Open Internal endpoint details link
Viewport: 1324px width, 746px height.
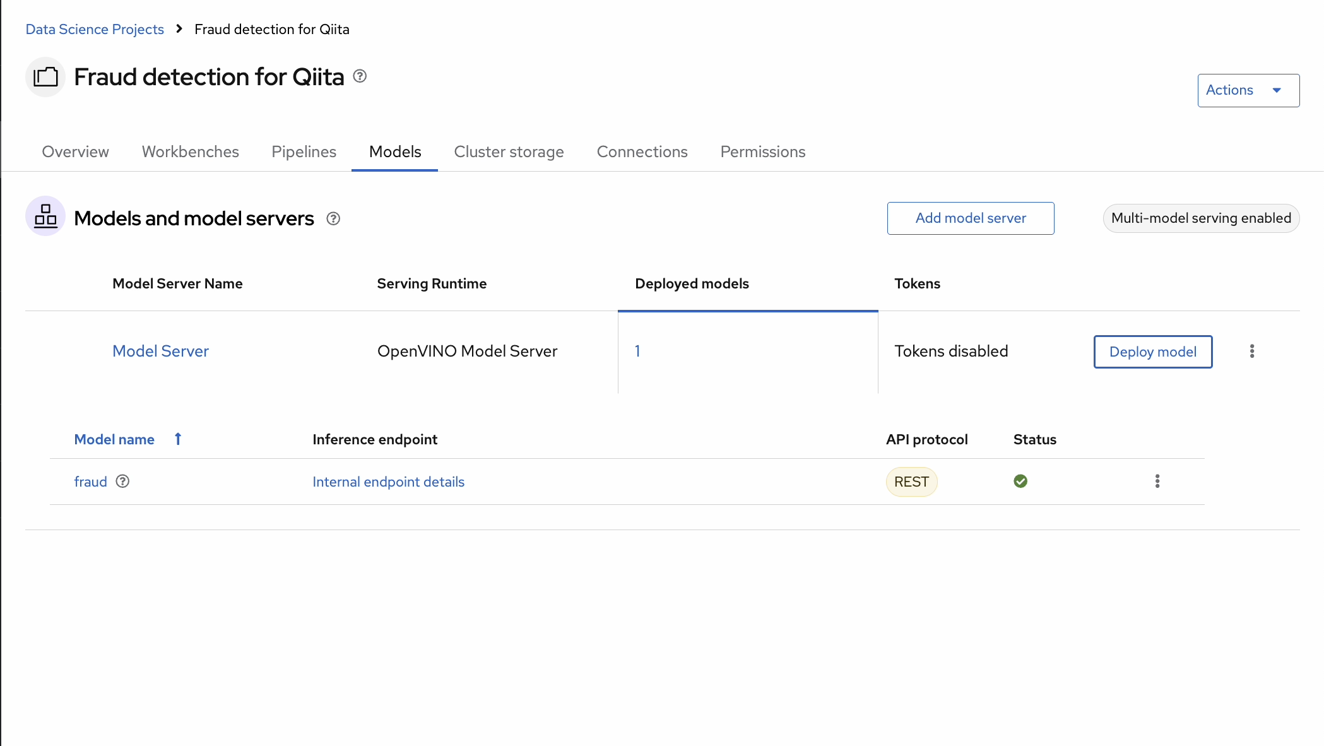coord(388,482)
